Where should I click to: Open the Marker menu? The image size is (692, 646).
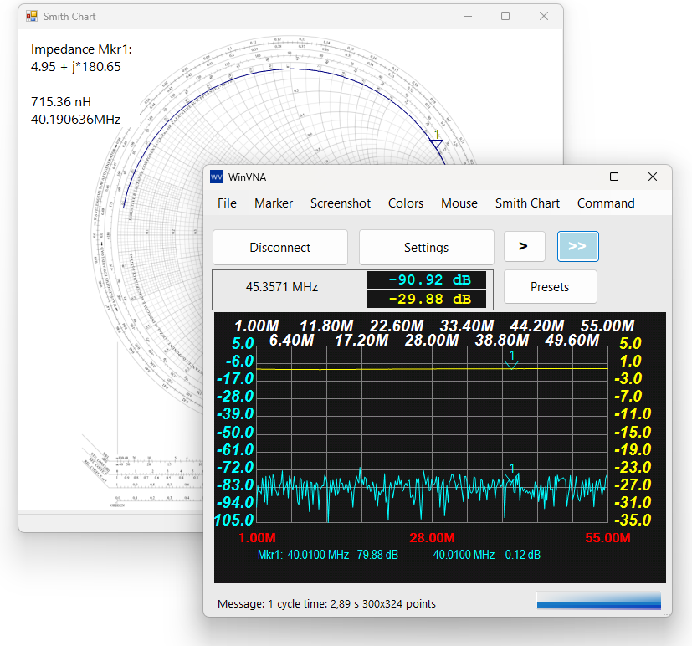click(274, 203)
